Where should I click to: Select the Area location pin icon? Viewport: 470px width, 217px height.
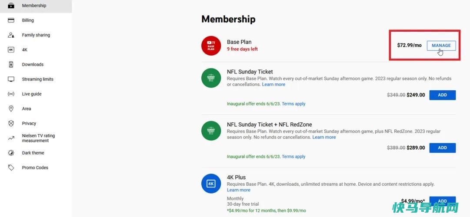(11, 108)
